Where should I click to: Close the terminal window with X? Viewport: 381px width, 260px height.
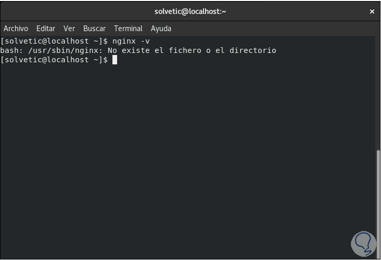coord(372,11)
